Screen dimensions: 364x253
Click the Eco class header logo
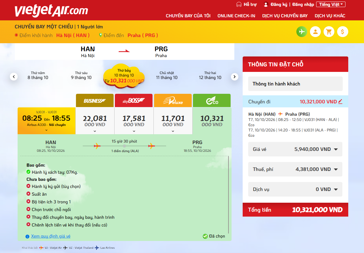(x=212, y=101)
